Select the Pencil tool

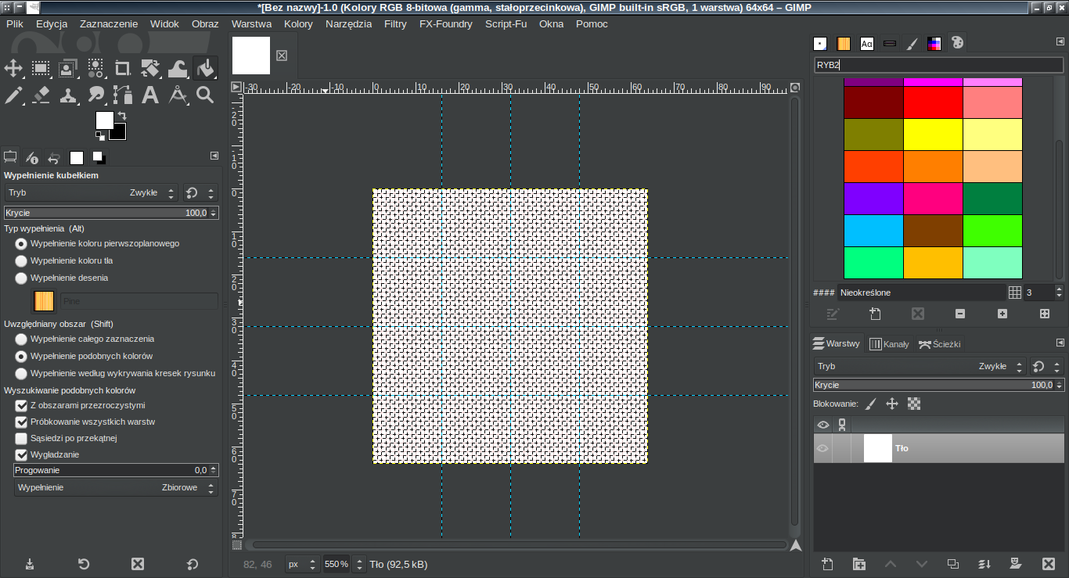[x=13, y=95]
